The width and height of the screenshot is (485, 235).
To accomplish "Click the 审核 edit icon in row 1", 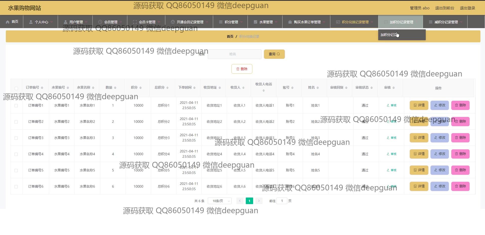I will (388, 105).
